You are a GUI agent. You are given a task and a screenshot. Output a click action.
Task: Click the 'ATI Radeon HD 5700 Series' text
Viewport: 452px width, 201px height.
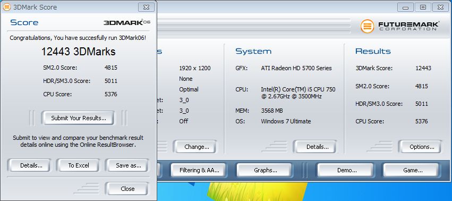(296, 68)
